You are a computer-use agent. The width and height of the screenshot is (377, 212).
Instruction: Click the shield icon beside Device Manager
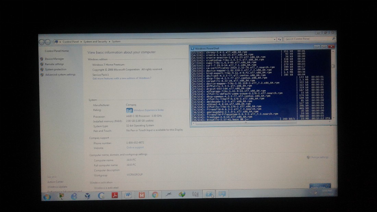42,59
